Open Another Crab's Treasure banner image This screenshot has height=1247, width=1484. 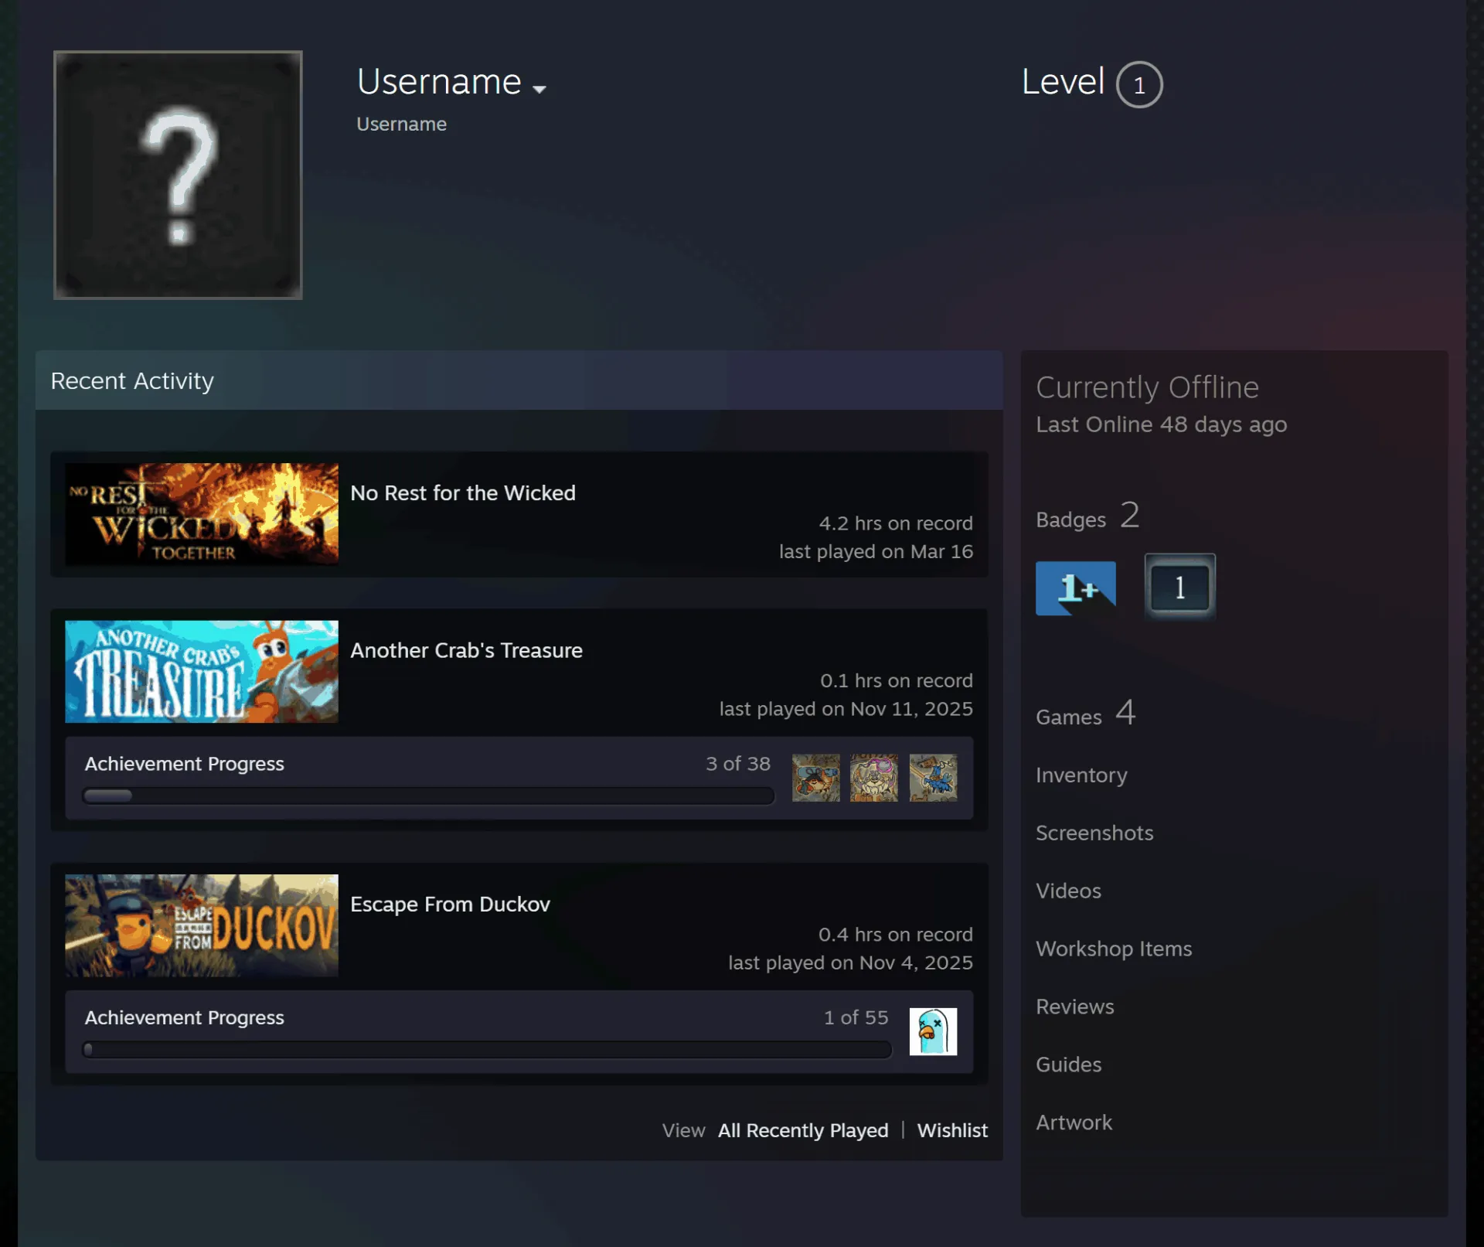pyautogui.click(x=202, y=671)
